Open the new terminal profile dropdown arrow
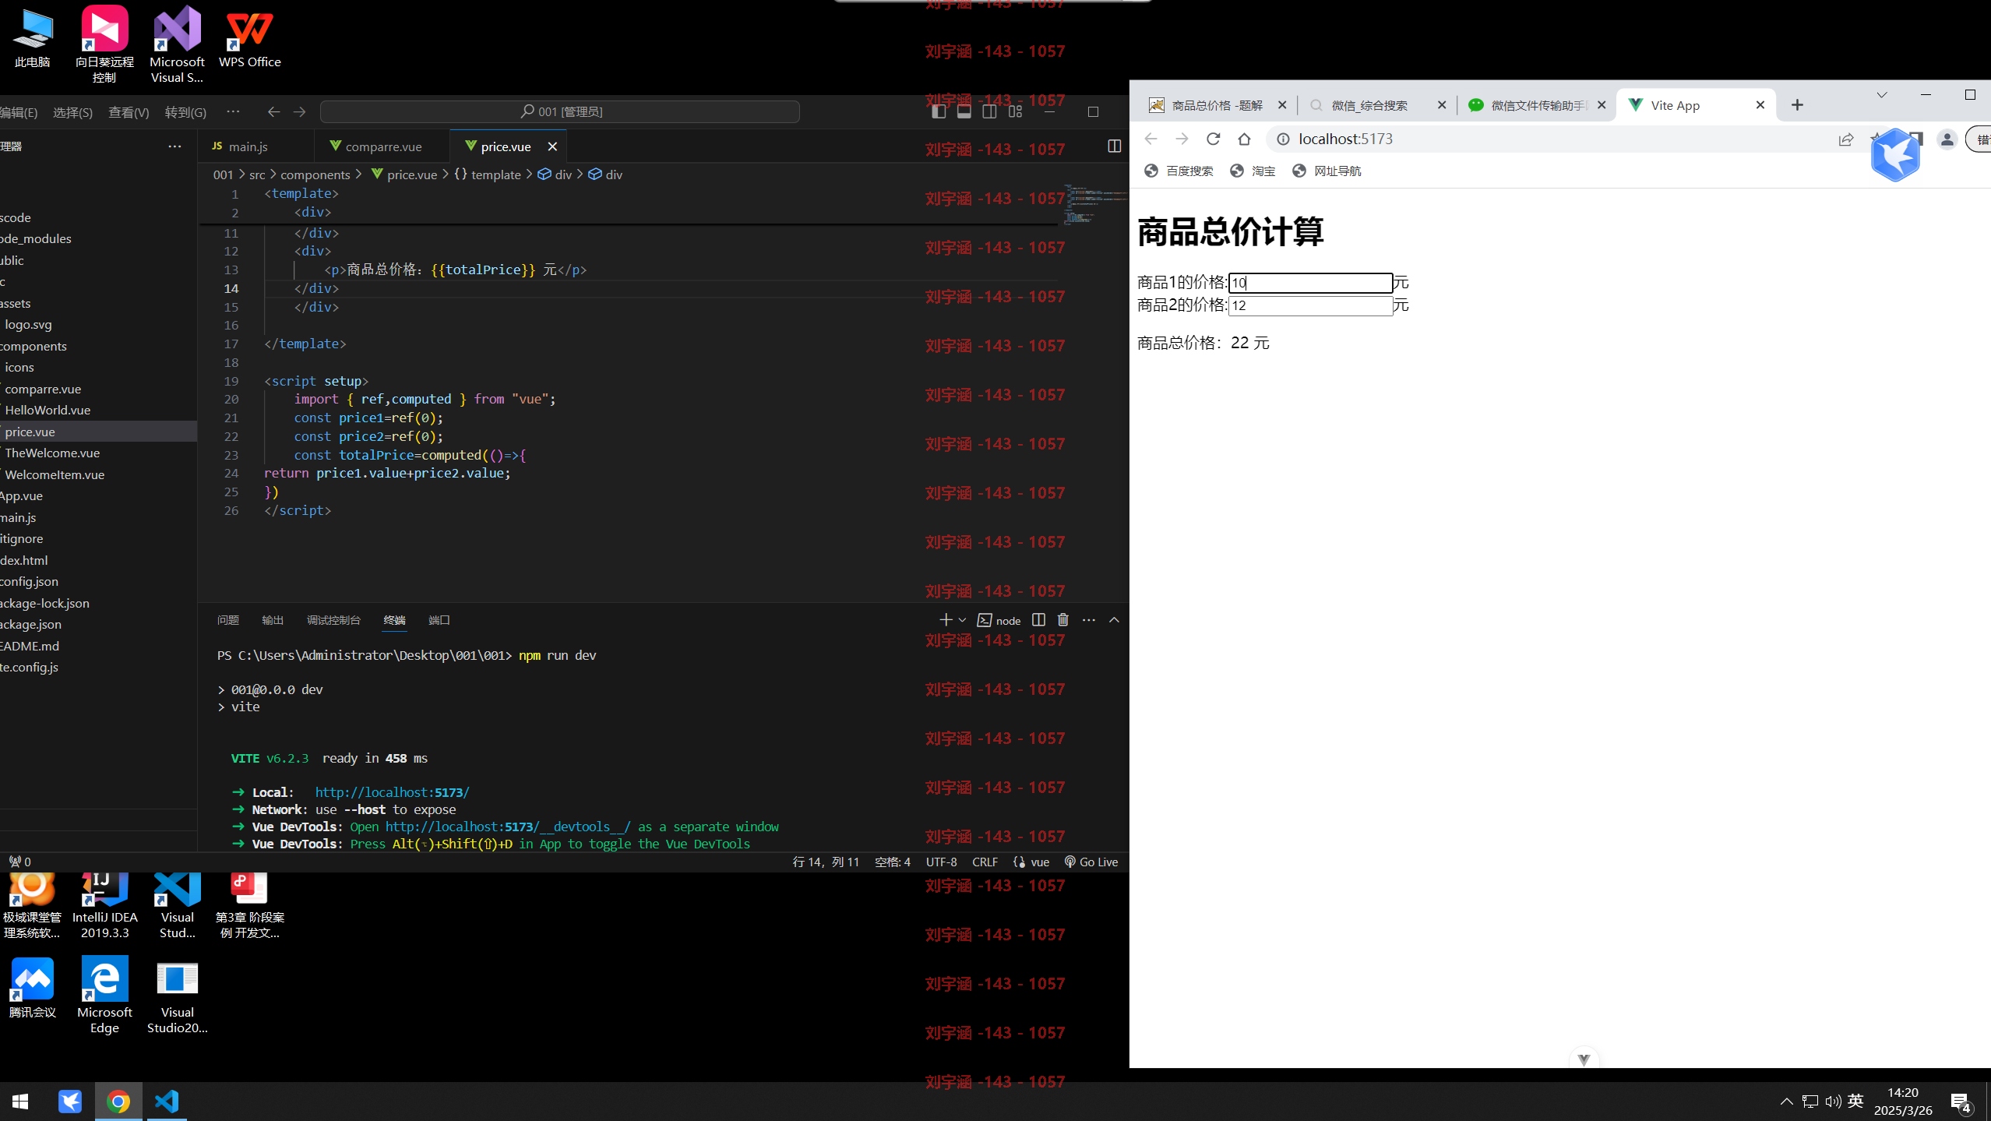This screenshot has width=1991, height=1121. click(x=962, y=620)
